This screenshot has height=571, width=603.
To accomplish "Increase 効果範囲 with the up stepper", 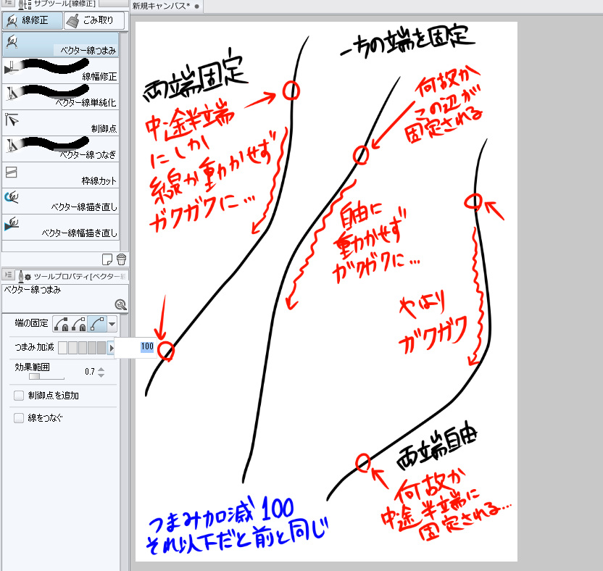I will pos(101,369).
